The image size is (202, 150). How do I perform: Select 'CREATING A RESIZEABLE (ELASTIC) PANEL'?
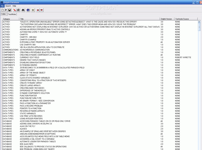tap(100, 52)
